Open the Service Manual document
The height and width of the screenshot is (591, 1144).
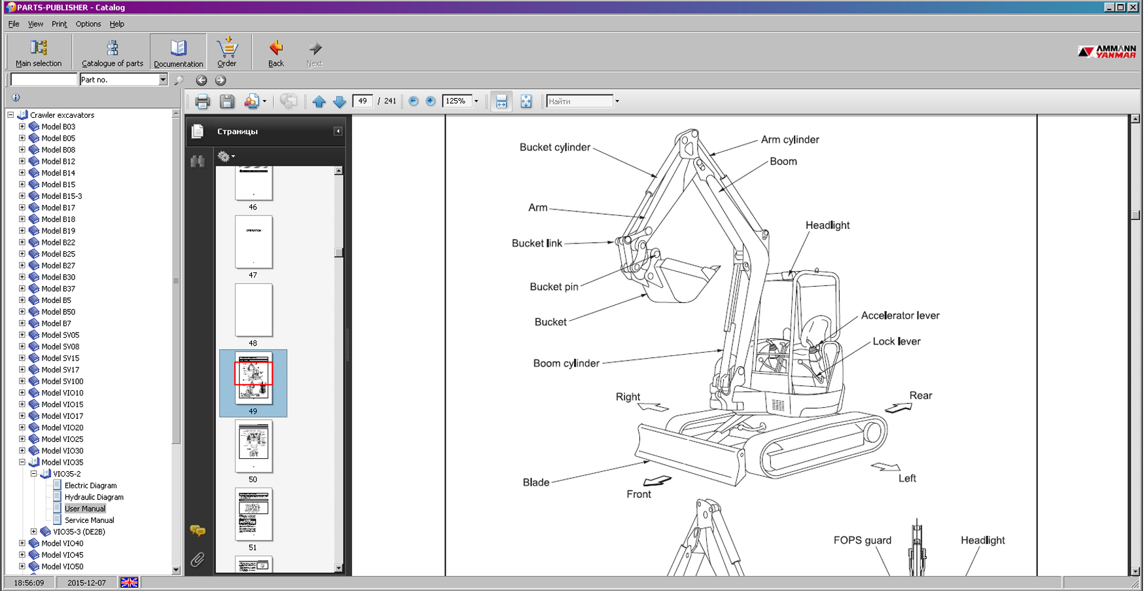[x=89, y=520]
